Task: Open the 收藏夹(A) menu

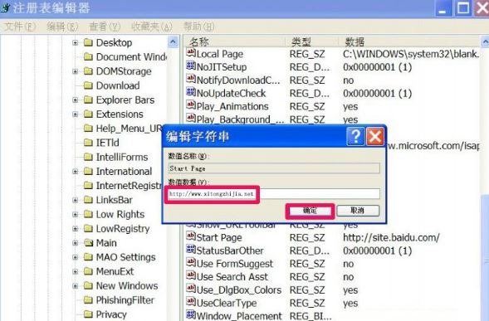Action: (x=152, y=27)
